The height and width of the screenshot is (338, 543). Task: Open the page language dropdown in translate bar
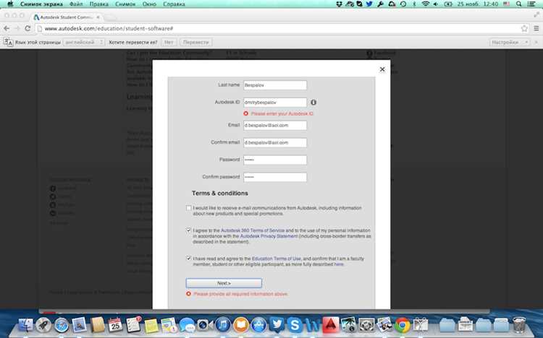coord(81,43)
